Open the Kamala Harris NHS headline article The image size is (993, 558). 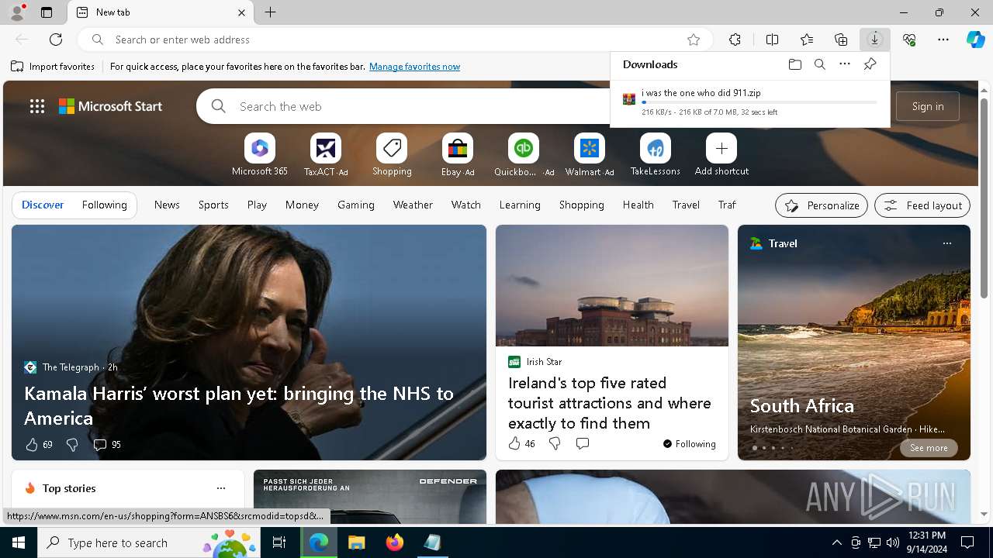[239, 405]
